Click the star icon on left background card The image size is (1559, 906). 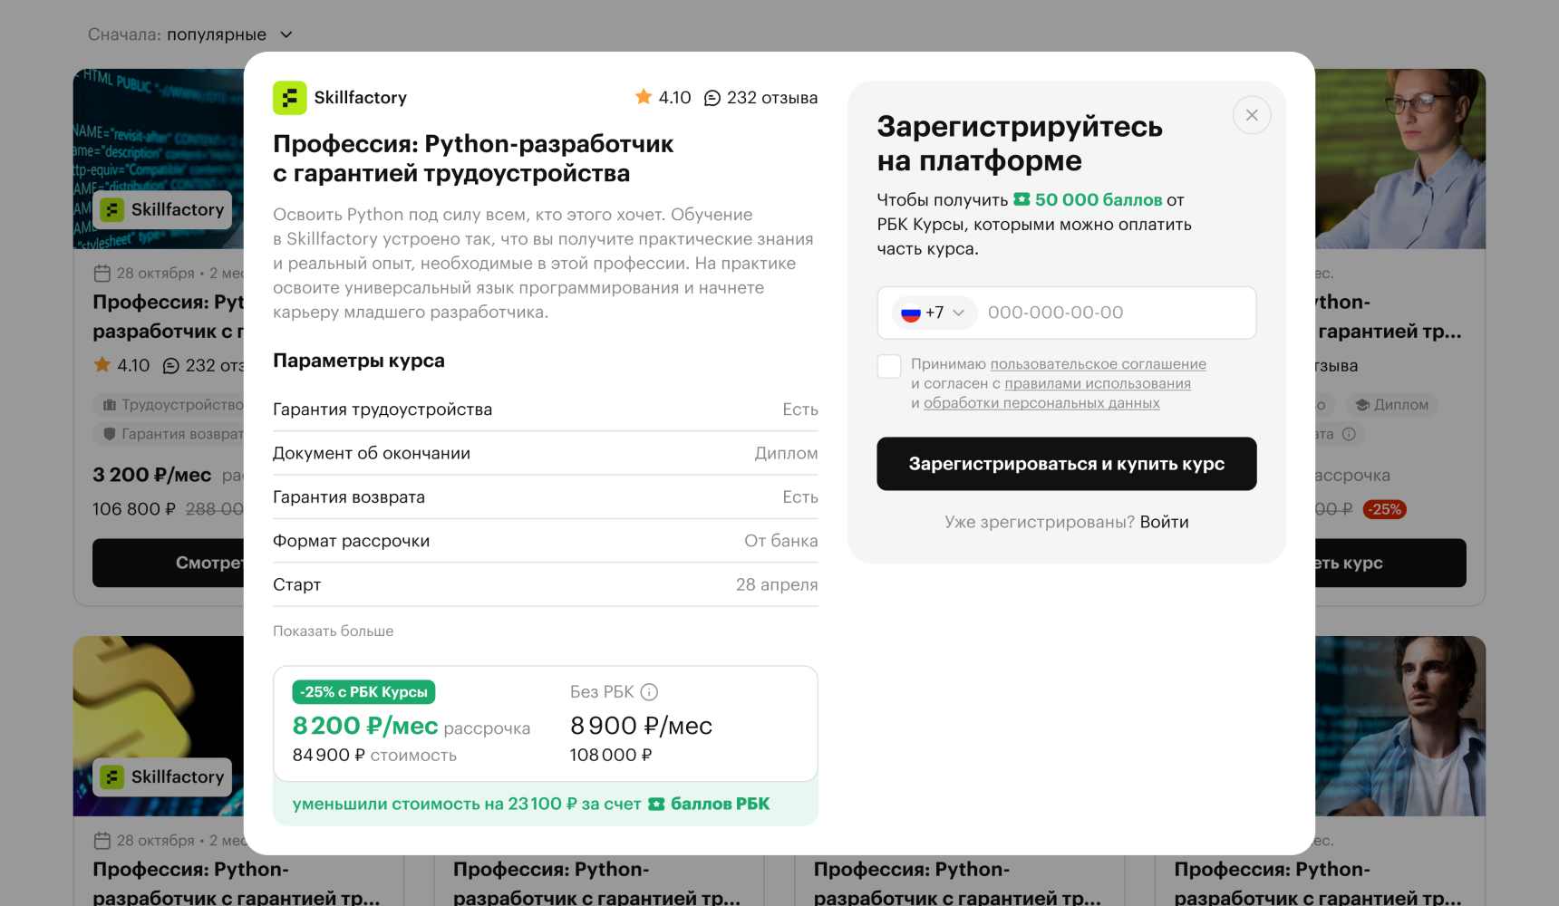(x=102, y=365)
